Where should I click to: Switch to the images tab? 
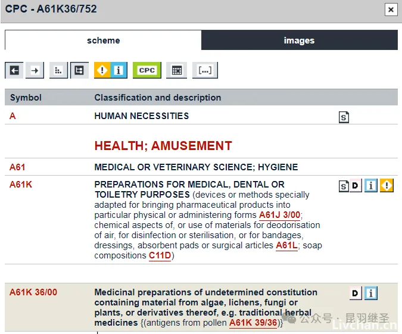[x=299, y=40]
